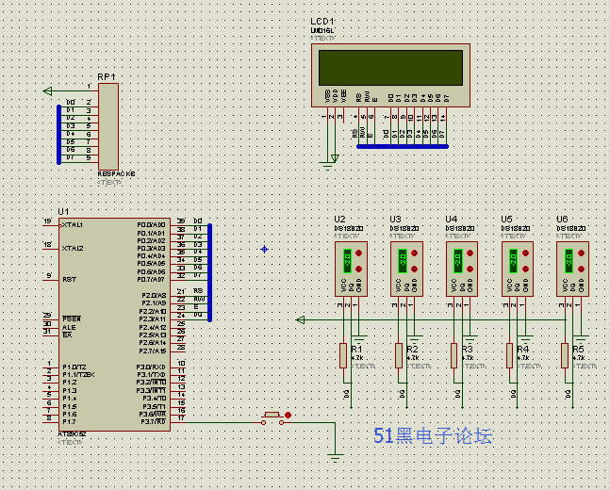The width and height of the screenshot is (610, 490).
Task: Click the increase temperature button on U6 sensor
Action: [x=581, y=253]
